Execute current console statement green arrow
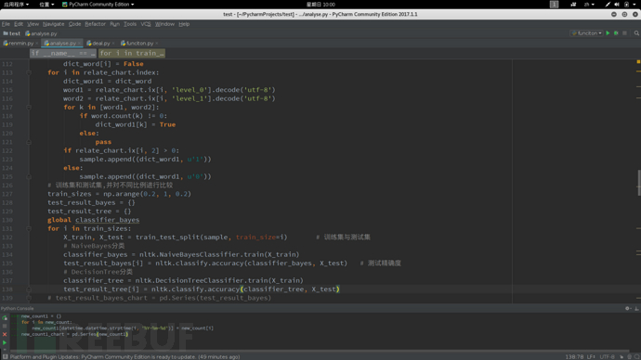The image size is (641, 360). point(5,342)
